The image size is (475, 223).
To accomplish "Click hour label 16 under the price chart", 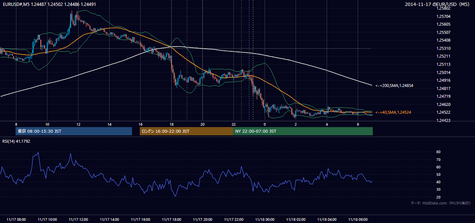I will pyautogui.click(x=140, y=124).
